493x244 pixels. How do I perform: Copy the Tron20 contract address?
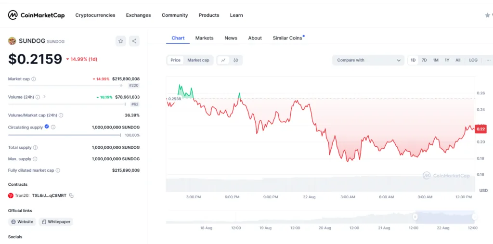click(x=71, y=195)
